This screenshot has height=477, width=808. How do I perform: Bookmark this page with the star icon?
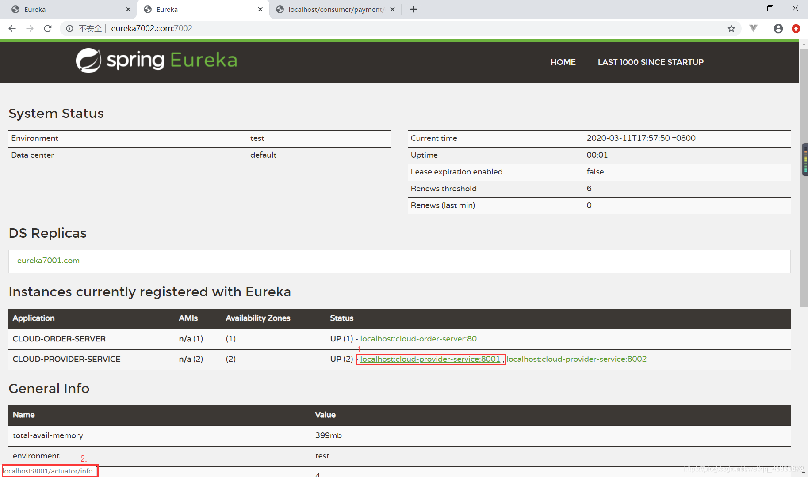[731, 28]
